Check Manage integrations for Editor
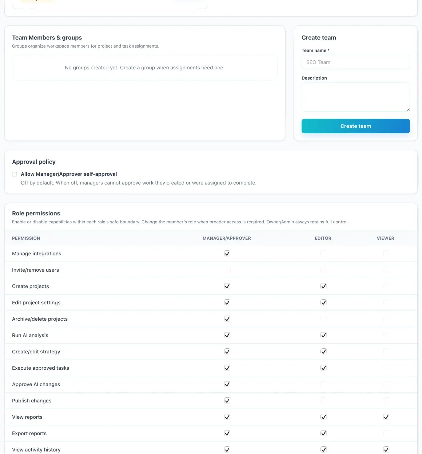 323,254
